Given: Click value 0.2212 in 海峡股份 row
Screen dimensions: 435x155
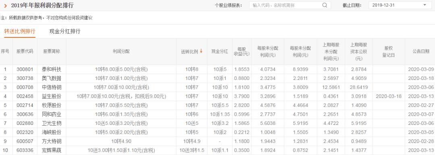Looking at the screenshot, I should point(241,132).
